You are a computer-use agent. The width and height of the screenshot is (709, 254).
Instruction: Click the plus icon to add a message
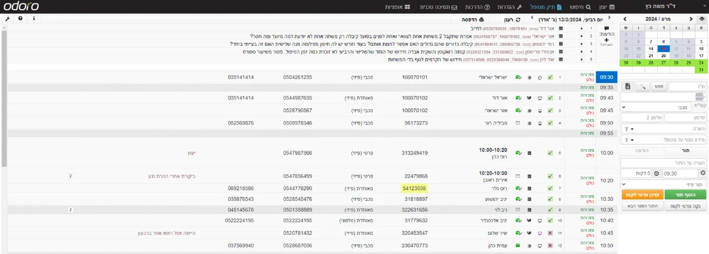(x=607, y=40)
